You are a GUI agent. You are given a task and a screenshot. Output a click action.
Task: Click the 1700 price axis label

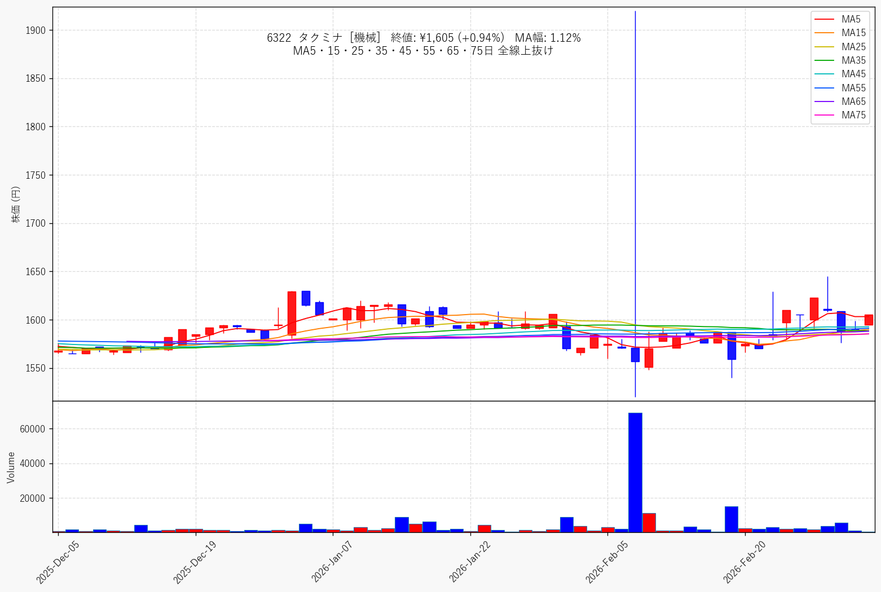coord(36,224)
